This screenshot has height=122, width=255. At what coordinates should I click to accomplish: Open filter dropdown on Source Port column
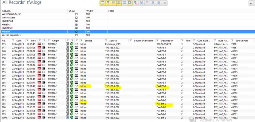tap(232, 40)
